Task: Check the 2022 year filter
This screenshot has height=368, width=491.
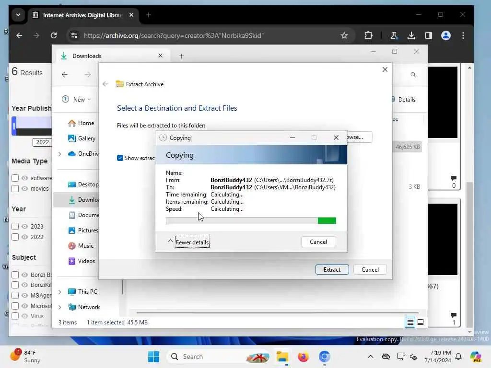Action: pyautogui.click(x=15, y=237)
